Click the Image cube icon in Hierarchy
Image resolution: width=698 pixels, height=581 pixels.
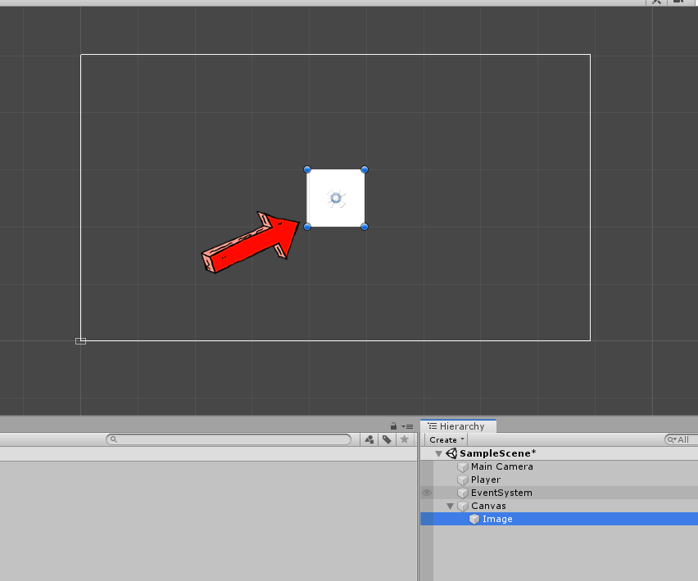474,519
